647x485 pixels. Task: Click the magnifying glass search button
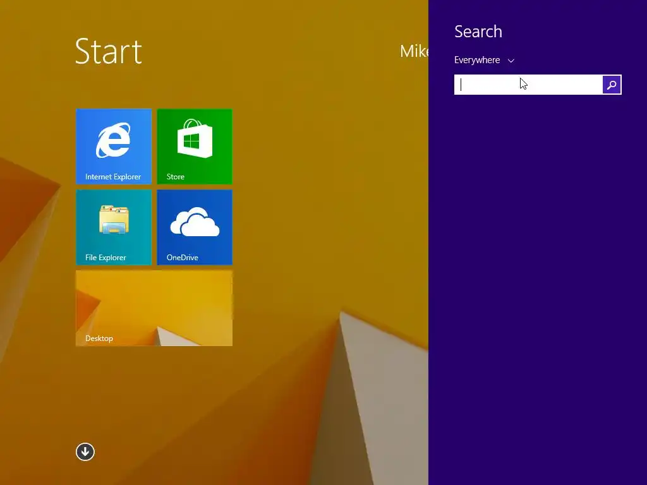coord(612,85)
